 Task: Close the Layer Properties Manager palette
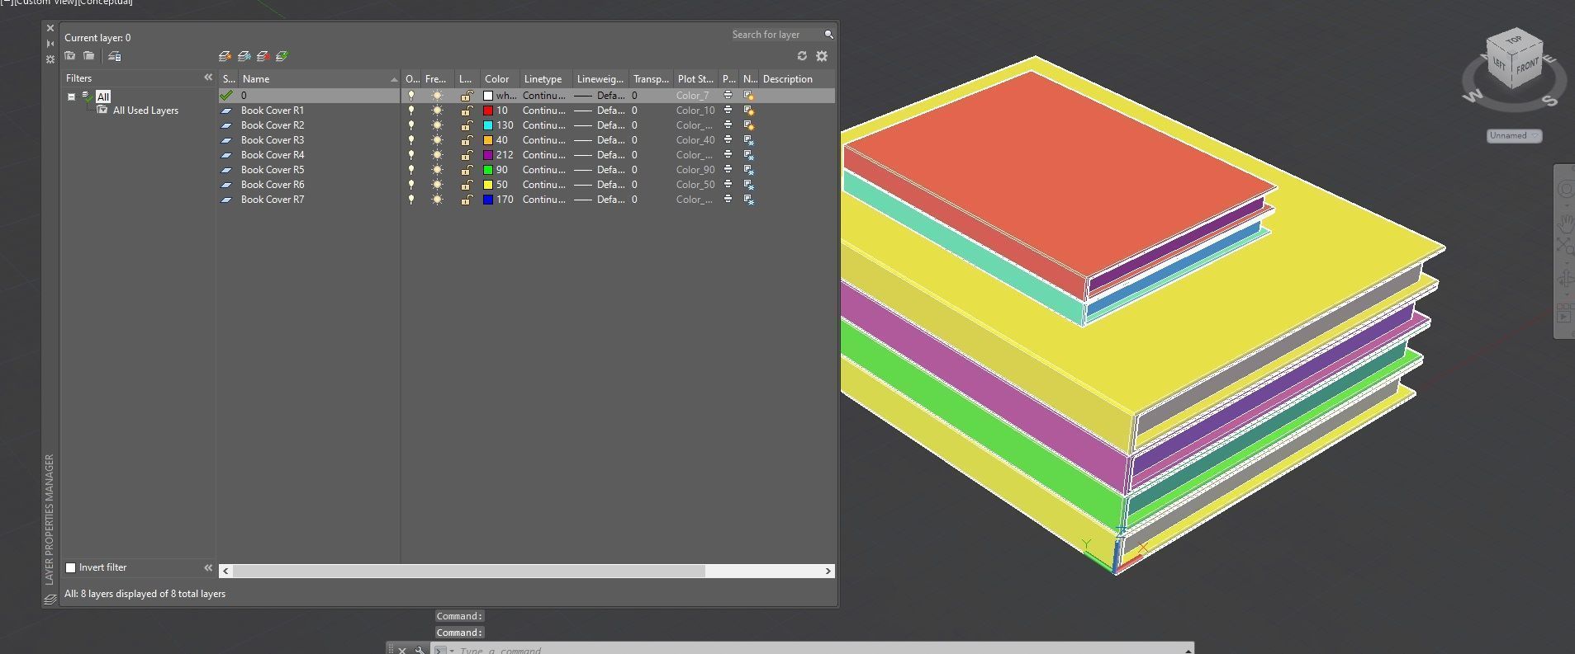50,28
